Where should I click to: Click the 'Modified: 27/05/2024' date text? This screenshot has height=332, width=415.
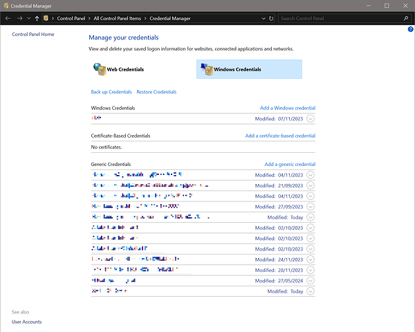[x=279, y=281]
